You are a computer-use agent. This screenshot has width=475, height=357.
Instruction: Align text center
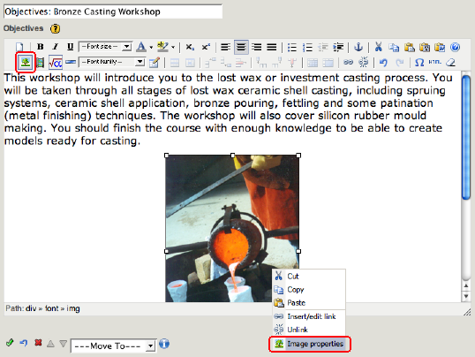[x=241, y=48]
